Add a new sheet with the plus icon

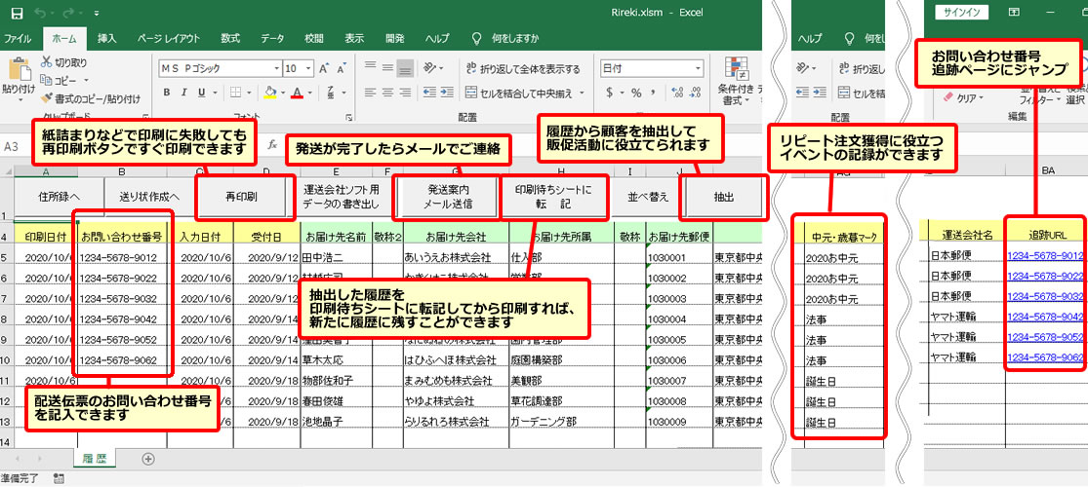tap(148, 458)
